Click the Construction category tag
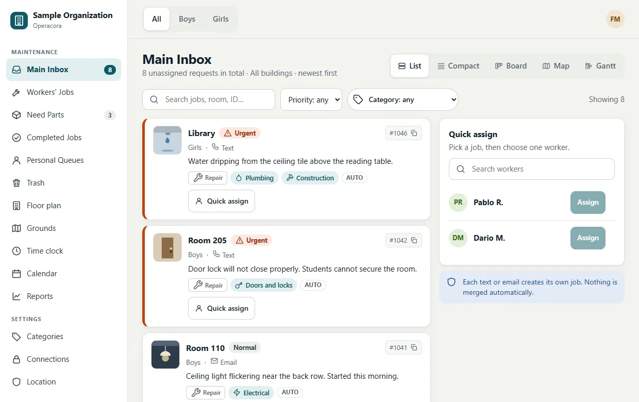The image size is (639, 402). click(x=310, y=178)
